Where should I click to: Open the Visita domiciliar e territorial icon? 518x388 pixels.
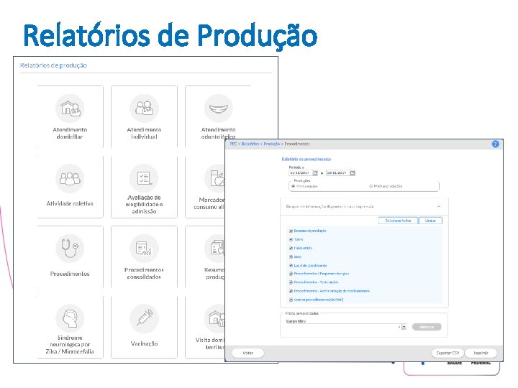coord(214,318)
